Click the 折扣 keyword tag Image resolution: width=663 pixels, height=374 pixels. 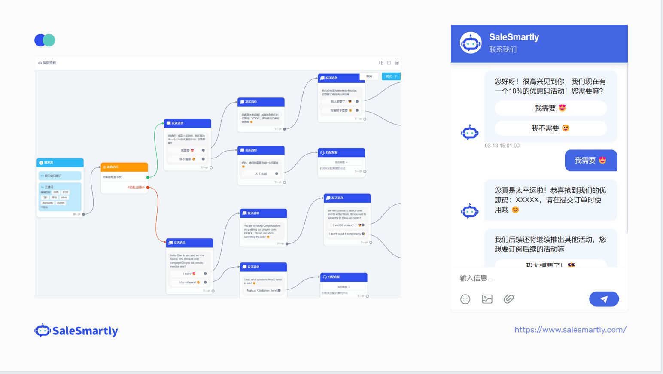click(65, 192)
